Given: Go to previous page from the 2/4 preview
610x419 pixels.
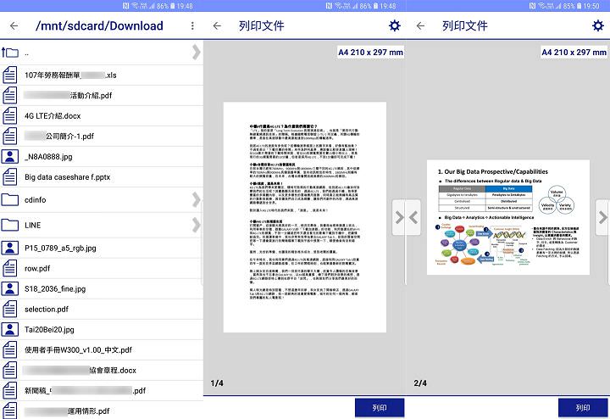Looking at the screenshot, I should point(413,217).
